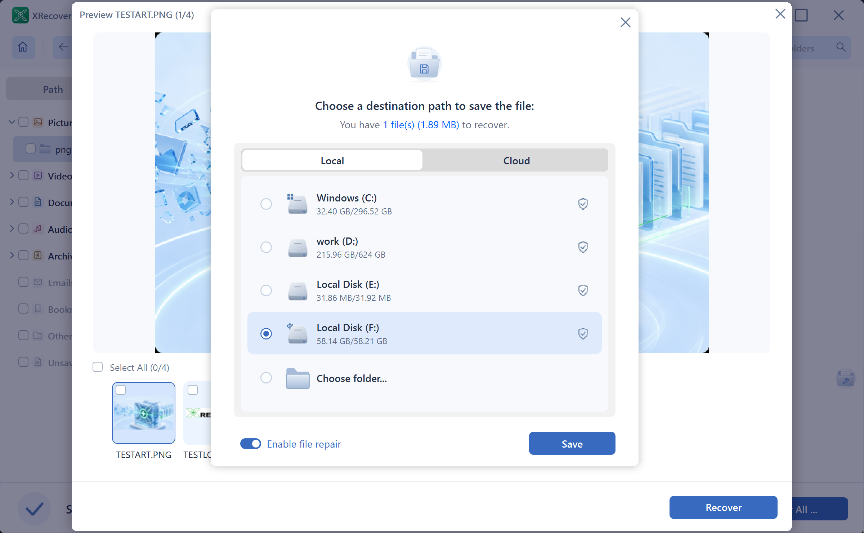Check the Select All (0/4) checkbox
The image size is (864, 533).
coord(98,367)
